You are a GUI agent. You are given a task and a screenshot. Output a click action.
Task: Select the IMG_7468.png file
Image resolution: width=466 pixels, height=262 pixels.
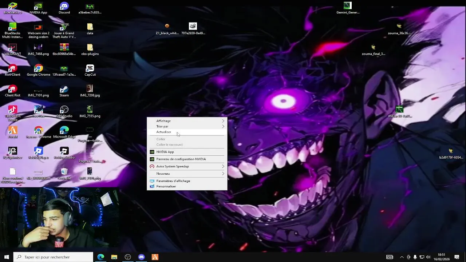coord(38,49)
